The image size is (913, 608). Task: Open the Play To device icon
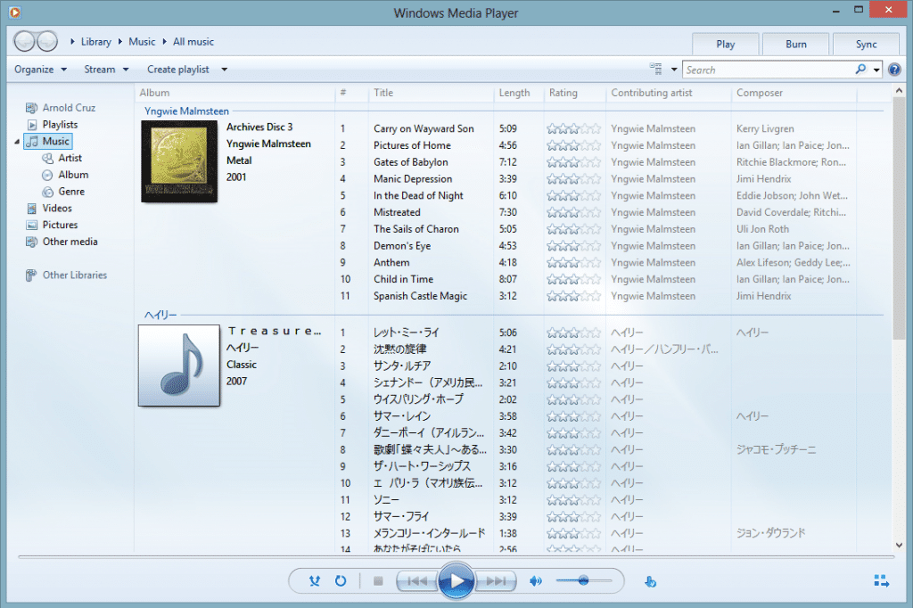pos(650,581)
